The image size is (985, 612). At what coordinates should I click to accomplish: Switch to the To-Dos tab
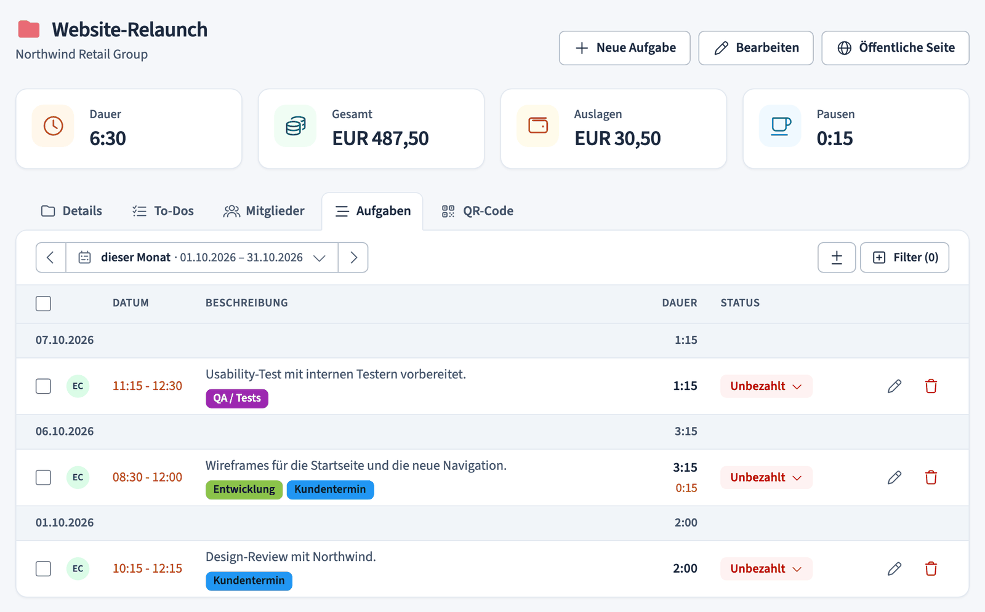[163, 211]
